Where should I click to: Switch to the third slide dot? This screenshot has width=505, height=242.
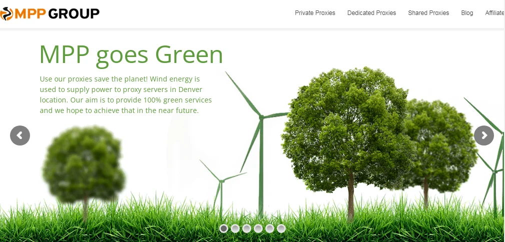coord(247,228)
